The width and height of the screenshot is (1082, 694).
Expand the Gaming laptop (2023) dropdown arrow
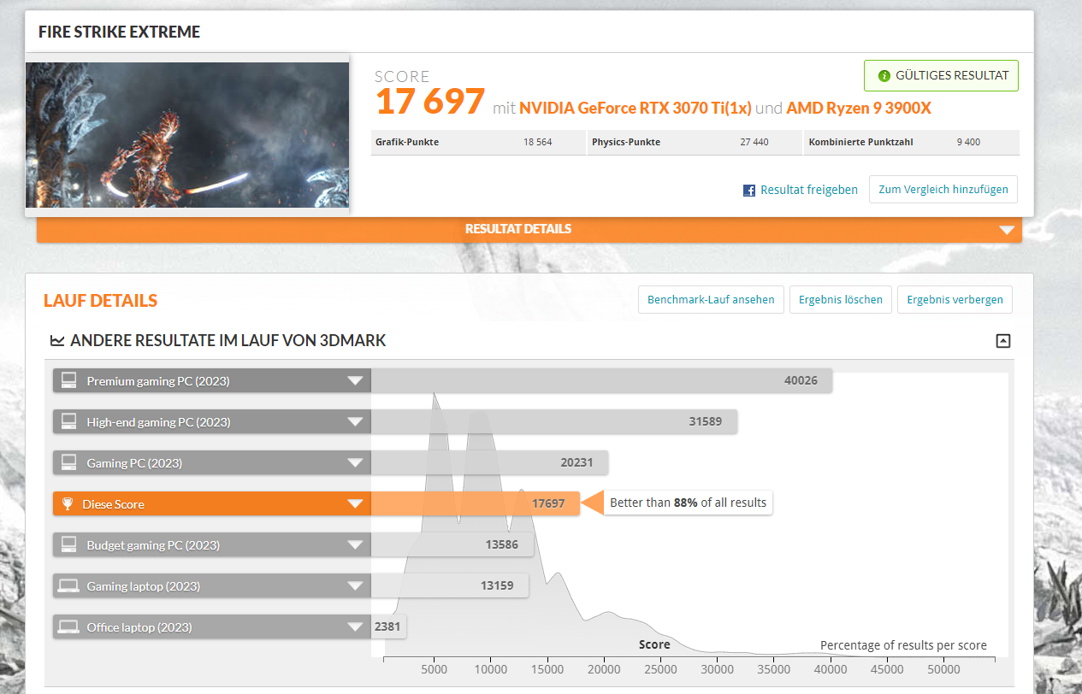(355, 586)
